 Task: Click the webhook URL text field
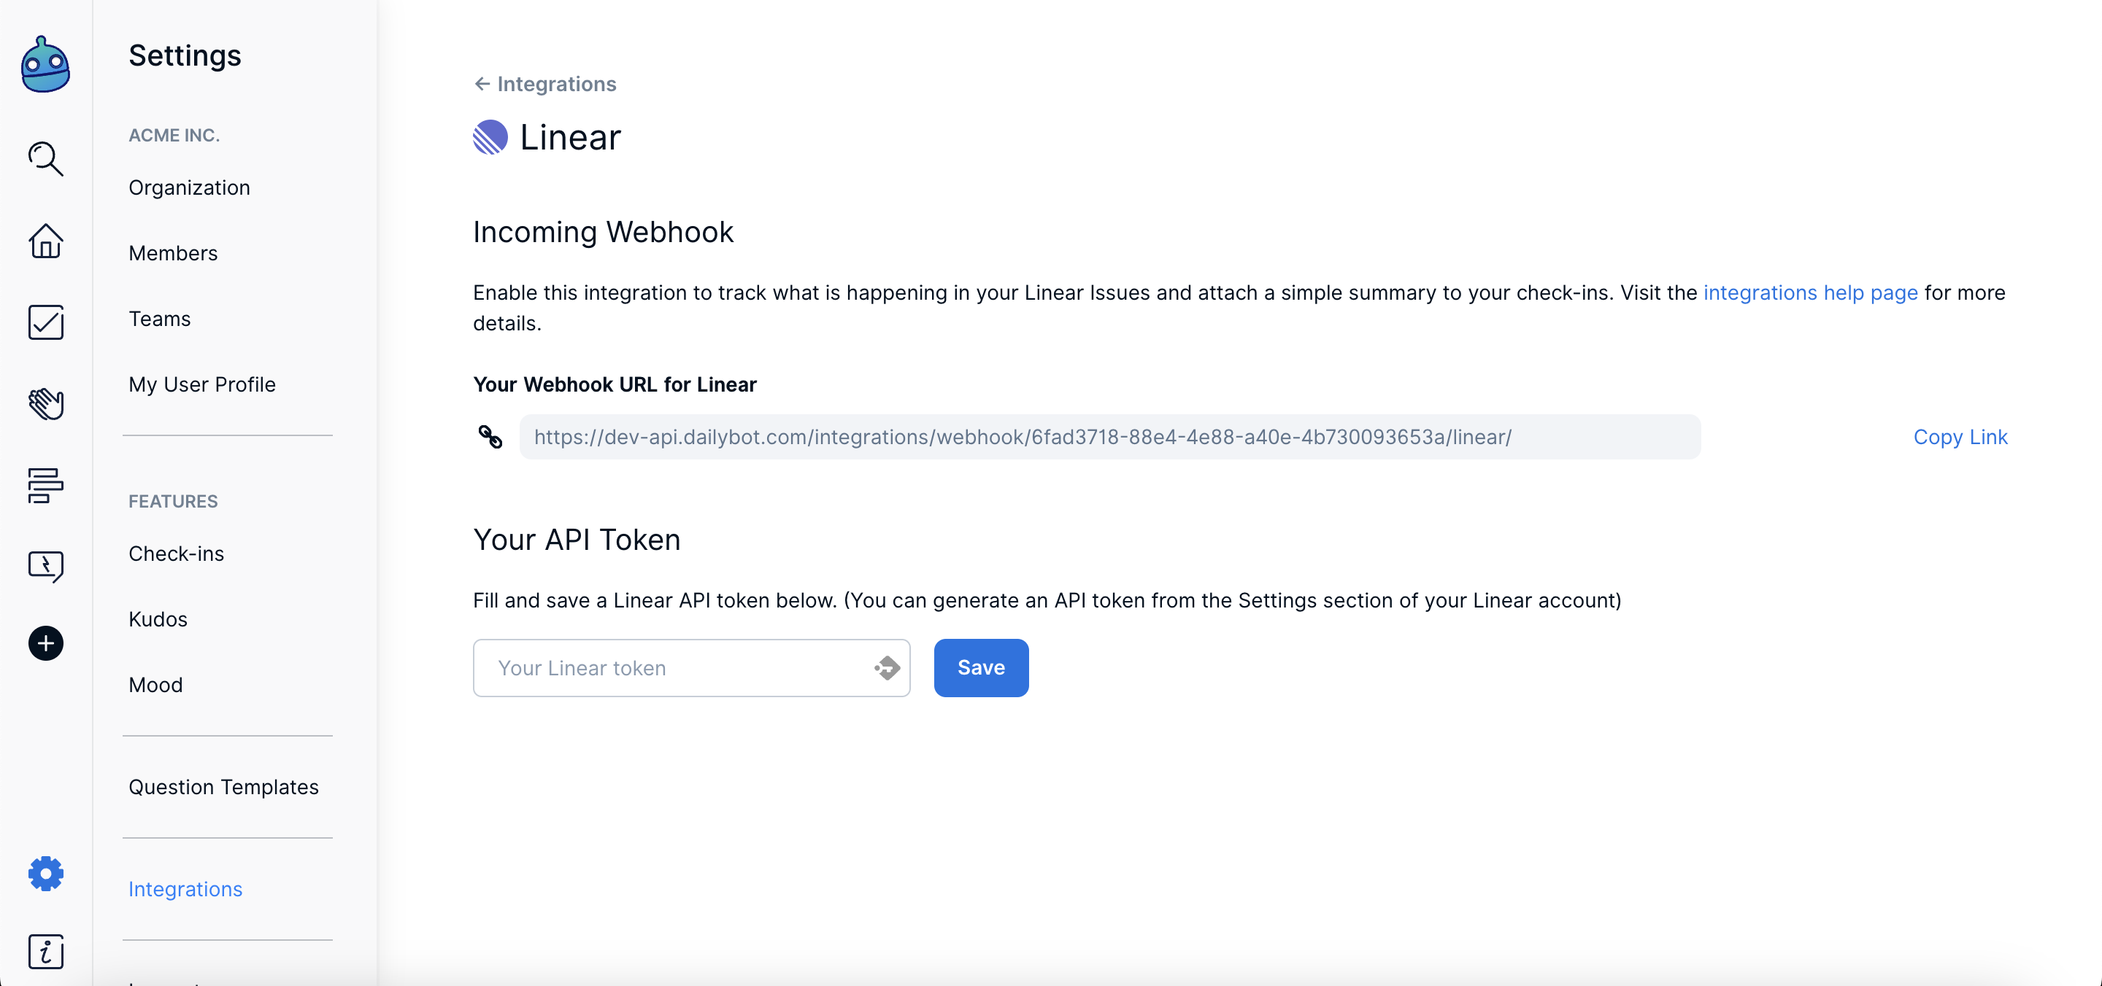pyautogui.click(x=1109, y=437)
